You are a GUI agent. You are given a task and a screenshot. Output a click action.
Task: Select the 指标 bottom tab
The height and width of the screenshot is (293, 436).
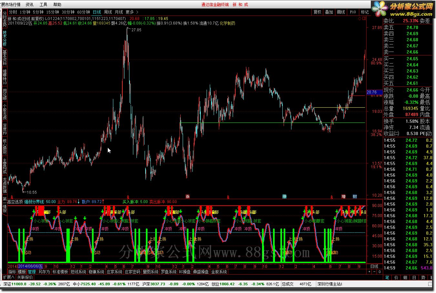coord(12,272)
